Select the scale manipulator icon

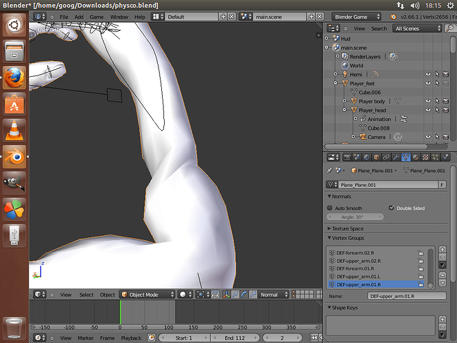[253, 294]
